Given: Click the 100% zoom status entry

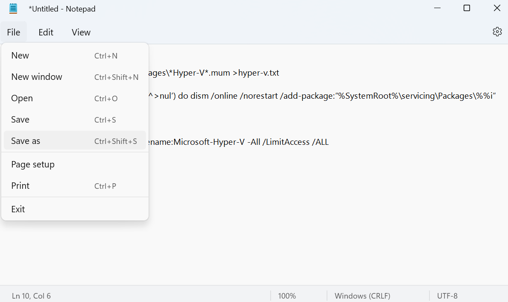Looking at the screenshot, I should point(287,296).
